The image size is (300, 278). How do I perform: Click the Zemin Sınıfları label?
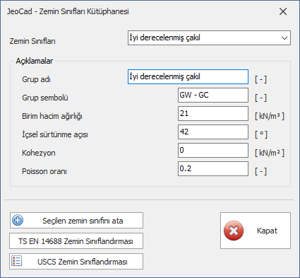32,41
